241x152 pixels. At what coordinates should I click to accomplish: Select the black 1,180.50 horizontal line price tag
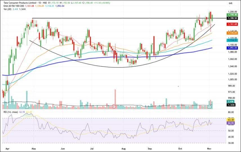click(x=231, y=18)
